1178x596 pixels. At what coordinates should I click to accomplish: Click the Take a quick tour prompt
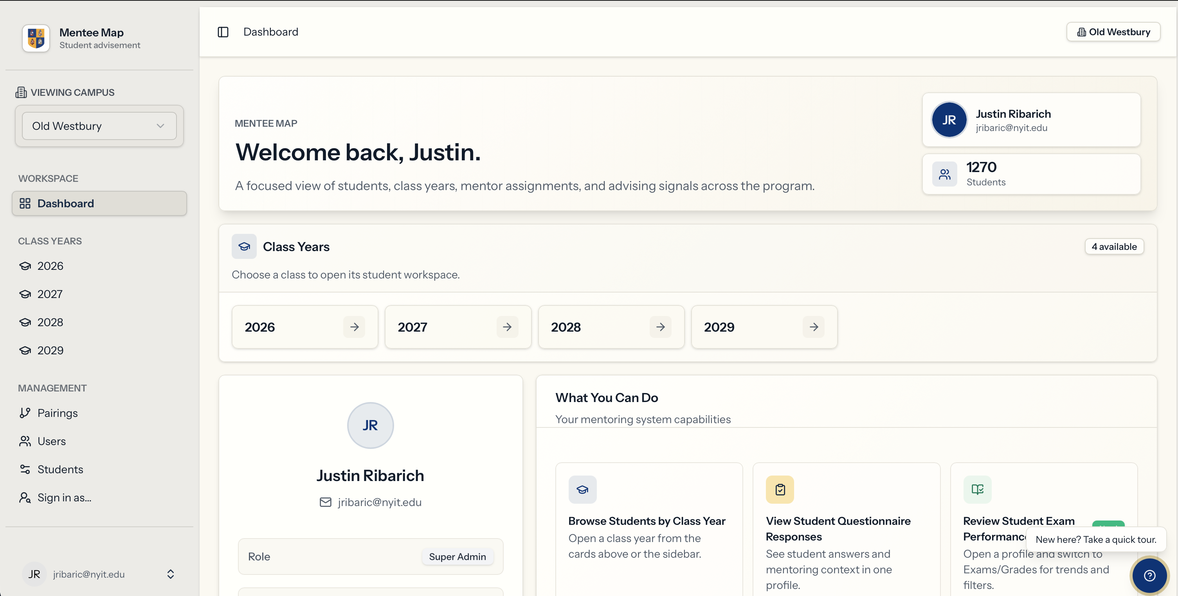(x=1096, y=539)
